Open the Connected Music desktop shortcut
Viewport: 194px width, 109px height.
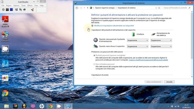(5, 65)
